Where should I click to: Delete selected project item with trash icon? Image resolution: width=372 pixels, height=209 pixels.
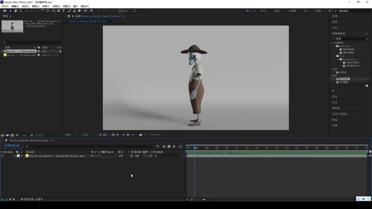pyautogui.click(x=32, y=135)
